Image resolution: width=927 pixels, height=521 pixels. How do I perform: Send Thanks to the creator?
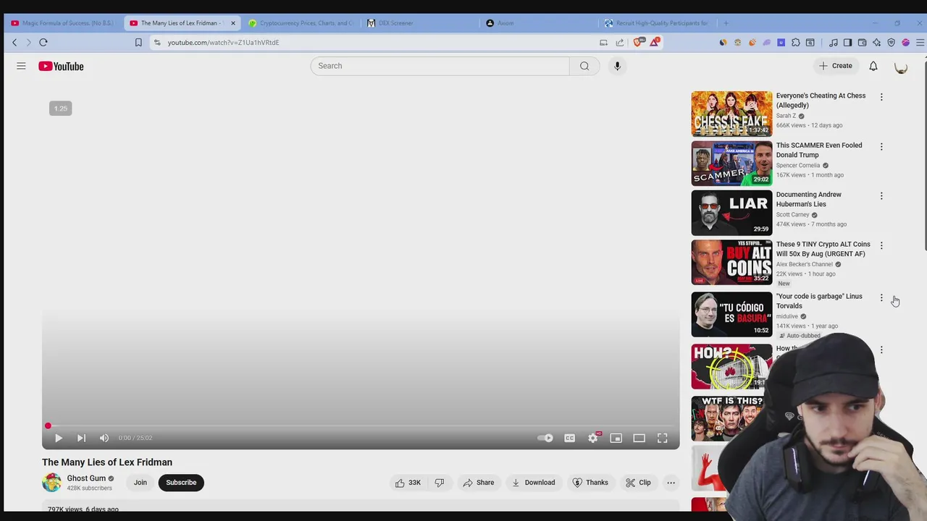point(590,483)
